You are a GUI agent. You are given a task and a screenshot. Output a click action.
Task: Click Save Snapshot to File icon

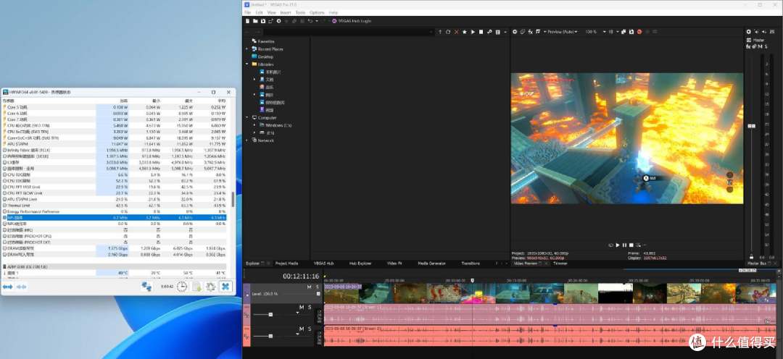(631, 32)
